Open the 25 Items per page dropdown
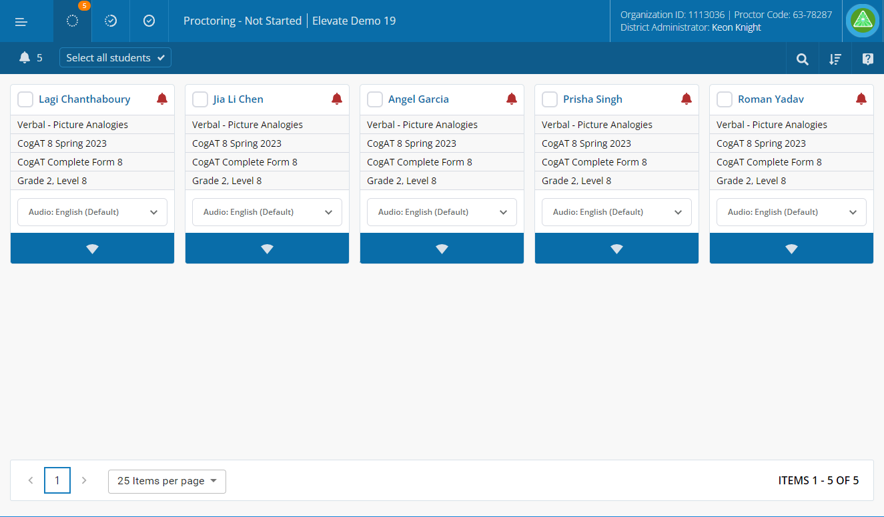The width and height of the screenshot is (884, 517). coord(167,481)
